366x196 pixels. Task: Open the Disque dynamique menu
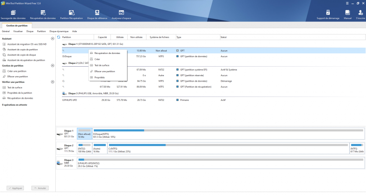(x=59, y=31)
